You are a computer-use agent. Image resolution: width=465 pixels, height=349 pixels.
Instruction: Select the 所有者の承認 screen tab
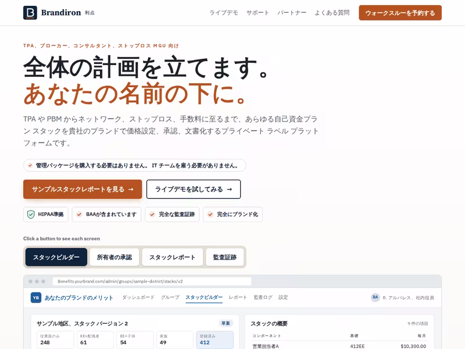[x=115, y=257]
